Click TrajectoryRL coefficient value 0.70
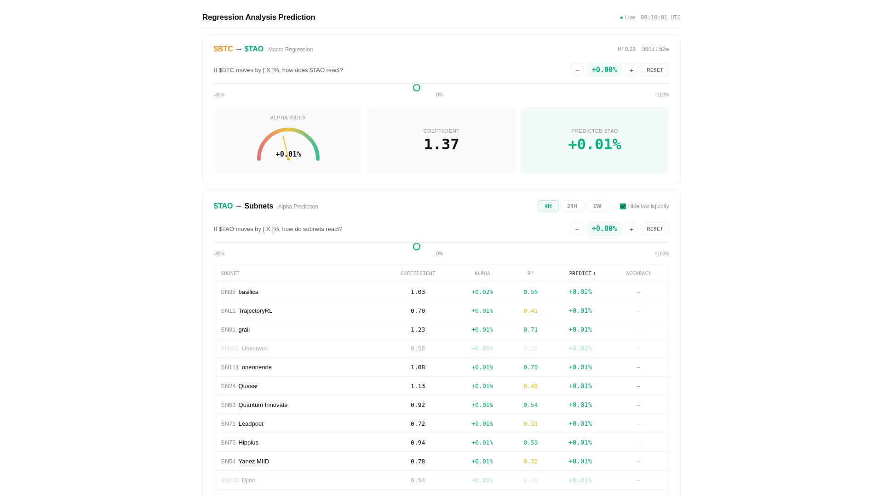Viewport: 883px width, 496px height. (418, 310)
